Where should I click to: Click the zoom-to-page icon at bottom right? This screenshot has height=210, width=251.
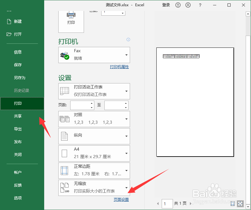pos(240,203)
